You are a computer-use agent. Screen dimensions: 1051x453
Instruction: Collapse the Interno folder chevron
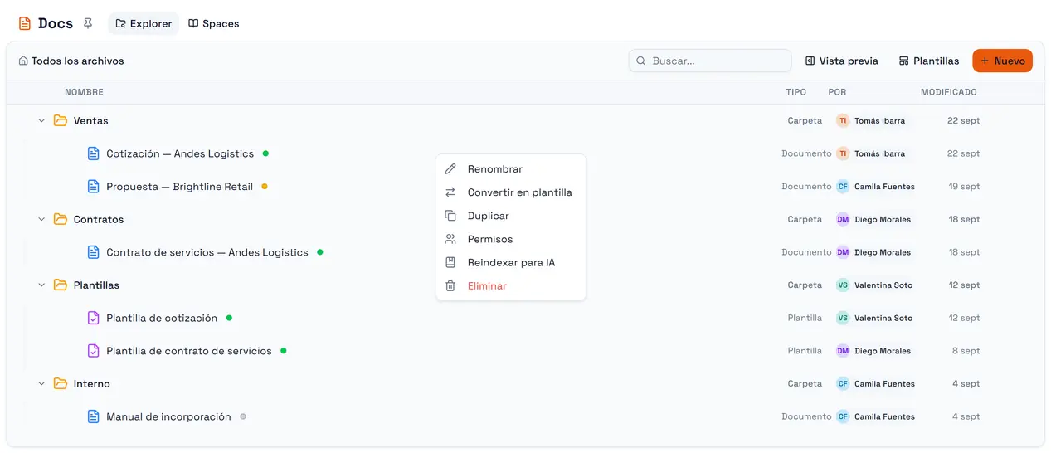coord(41,383)
